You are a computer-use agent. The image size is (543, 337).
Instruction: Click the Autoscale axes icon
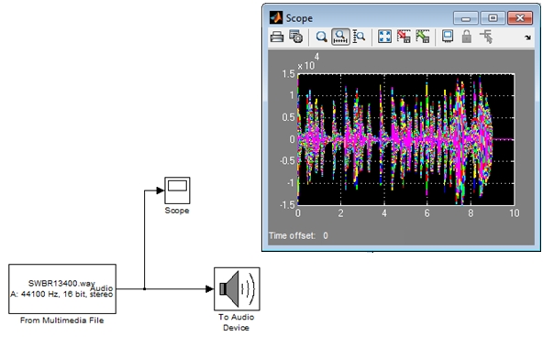384,37
